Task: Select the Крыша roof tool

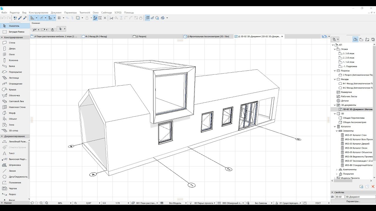Action: 15,90
